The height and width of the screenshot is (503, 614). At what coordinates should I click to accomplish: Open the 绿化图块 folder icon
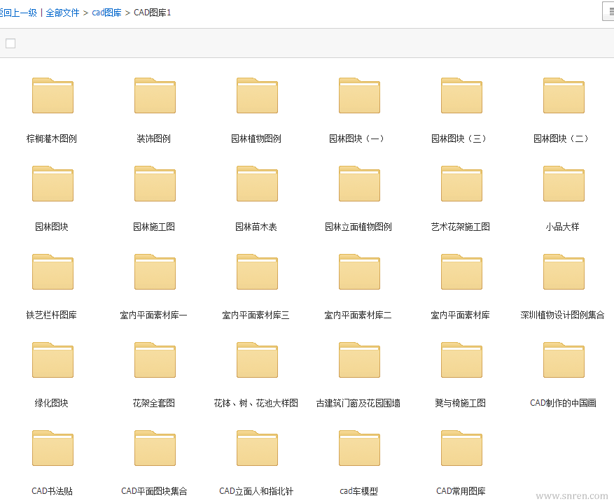(53, 360)
